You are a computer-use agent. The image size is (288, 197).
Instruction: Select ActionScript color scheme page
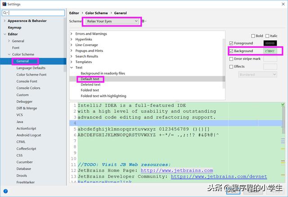26,128
